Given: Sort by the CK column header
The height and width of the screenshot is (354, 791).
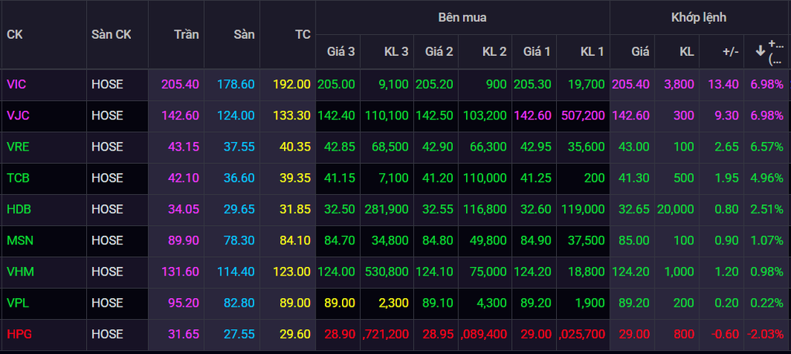Looking at the screenshot, I should 15,34.
